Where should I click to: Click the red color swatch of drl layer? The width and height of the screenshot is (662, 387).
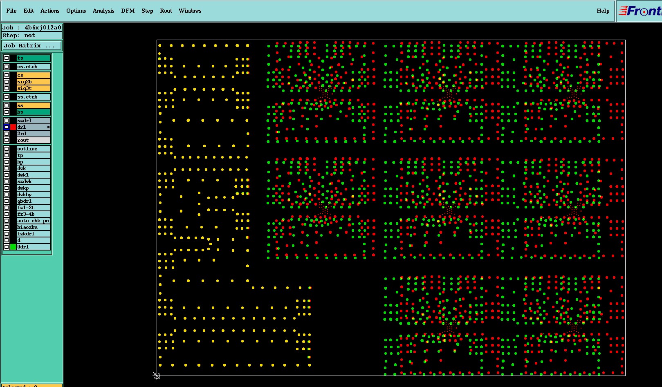pyautogui.click(x=13, y=127)
